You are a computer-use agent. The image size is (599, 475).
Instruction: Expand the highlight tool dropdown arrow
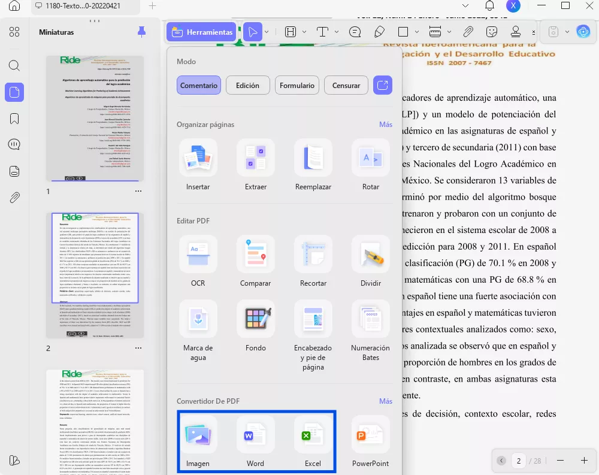click(304, 32)
